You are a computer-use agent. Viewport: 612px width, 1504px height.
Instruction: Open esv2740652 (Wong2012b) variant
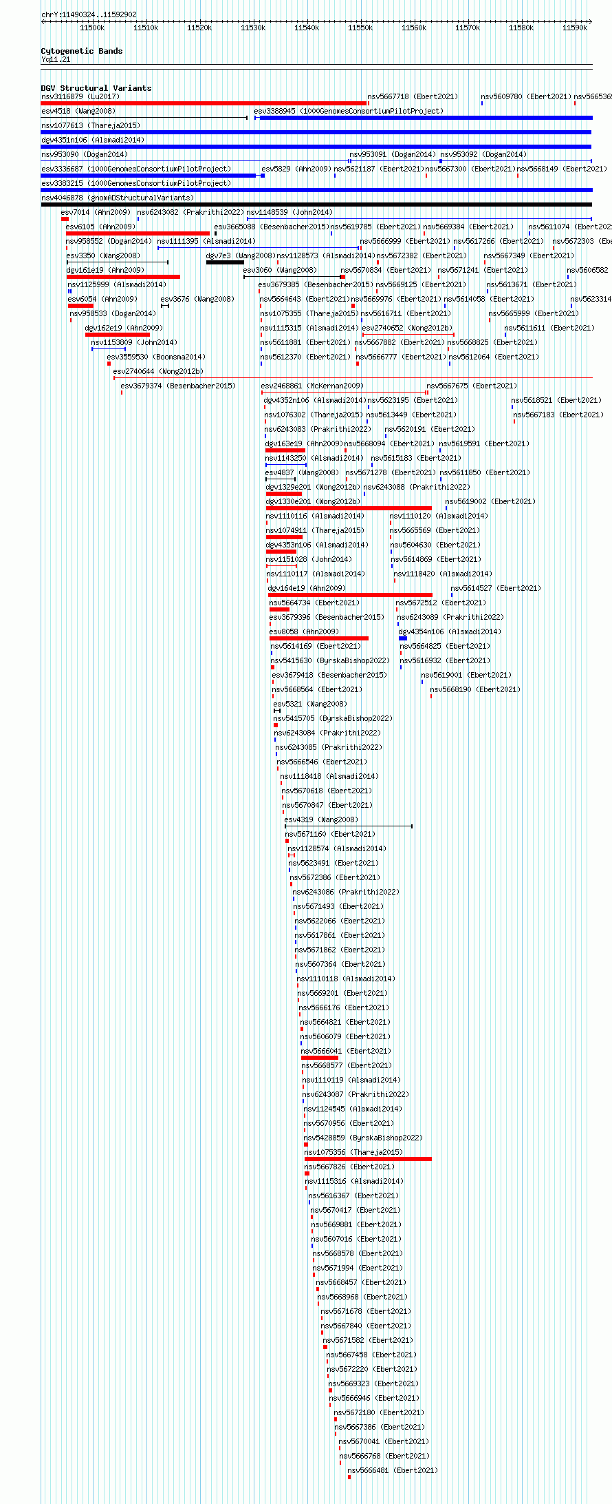pyautogui.click(x=407, y=328)
